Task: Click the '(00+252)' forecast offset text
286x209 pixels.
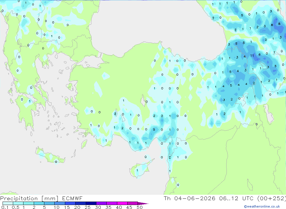Action: click(272, 198)
